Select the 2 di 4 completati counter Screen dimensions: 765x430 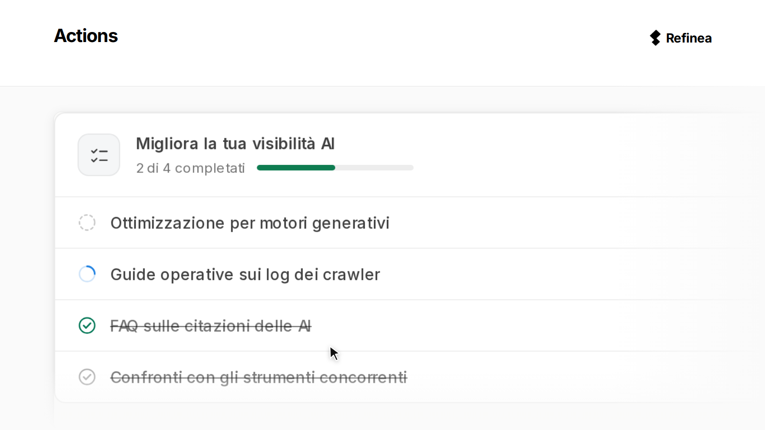tap(190, 168)
